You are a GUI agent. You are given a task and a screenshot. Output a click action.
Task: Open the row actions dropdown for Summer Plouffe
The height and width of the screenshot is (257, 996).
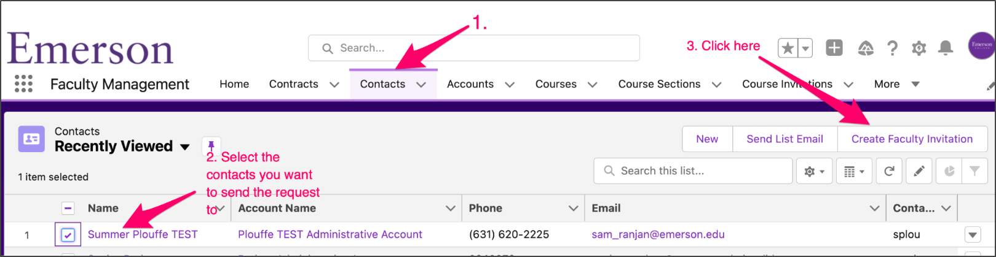coord(972,234)
